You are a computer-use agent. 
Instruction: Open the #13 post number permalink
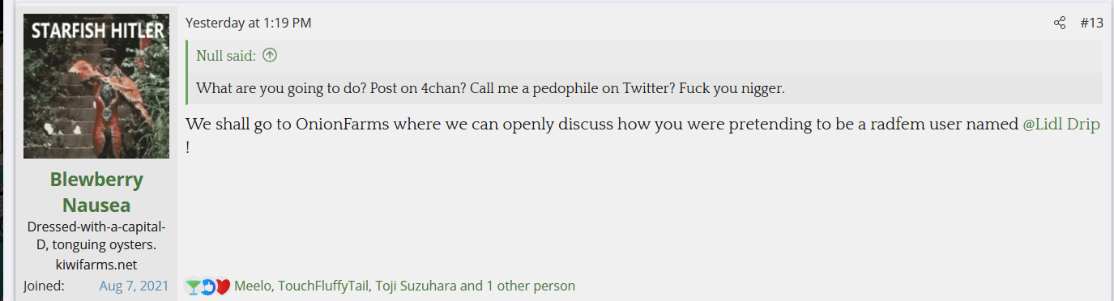click(x=1092, y=23)
